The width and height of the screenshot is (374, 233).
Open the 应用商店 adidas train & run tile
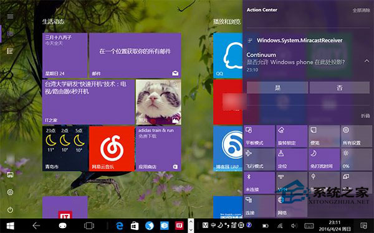click(158, 148)
